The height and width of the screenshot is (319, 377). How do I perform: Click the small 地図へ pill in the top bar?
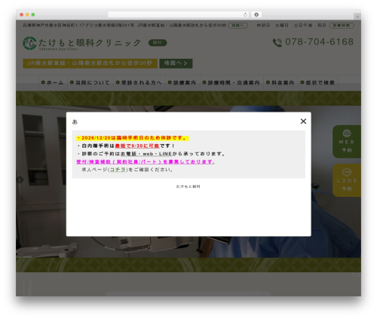pos(238,26)
